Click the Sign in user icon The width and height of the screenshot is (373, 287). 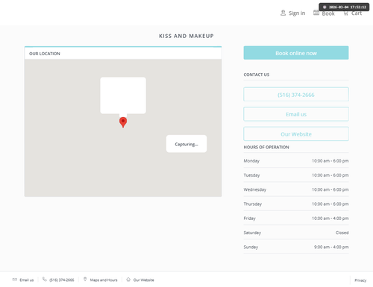tap(283, 13)
